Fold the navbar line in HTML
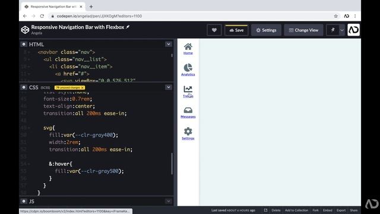This screenshot has width=380, height=214. tap(29, 52)
